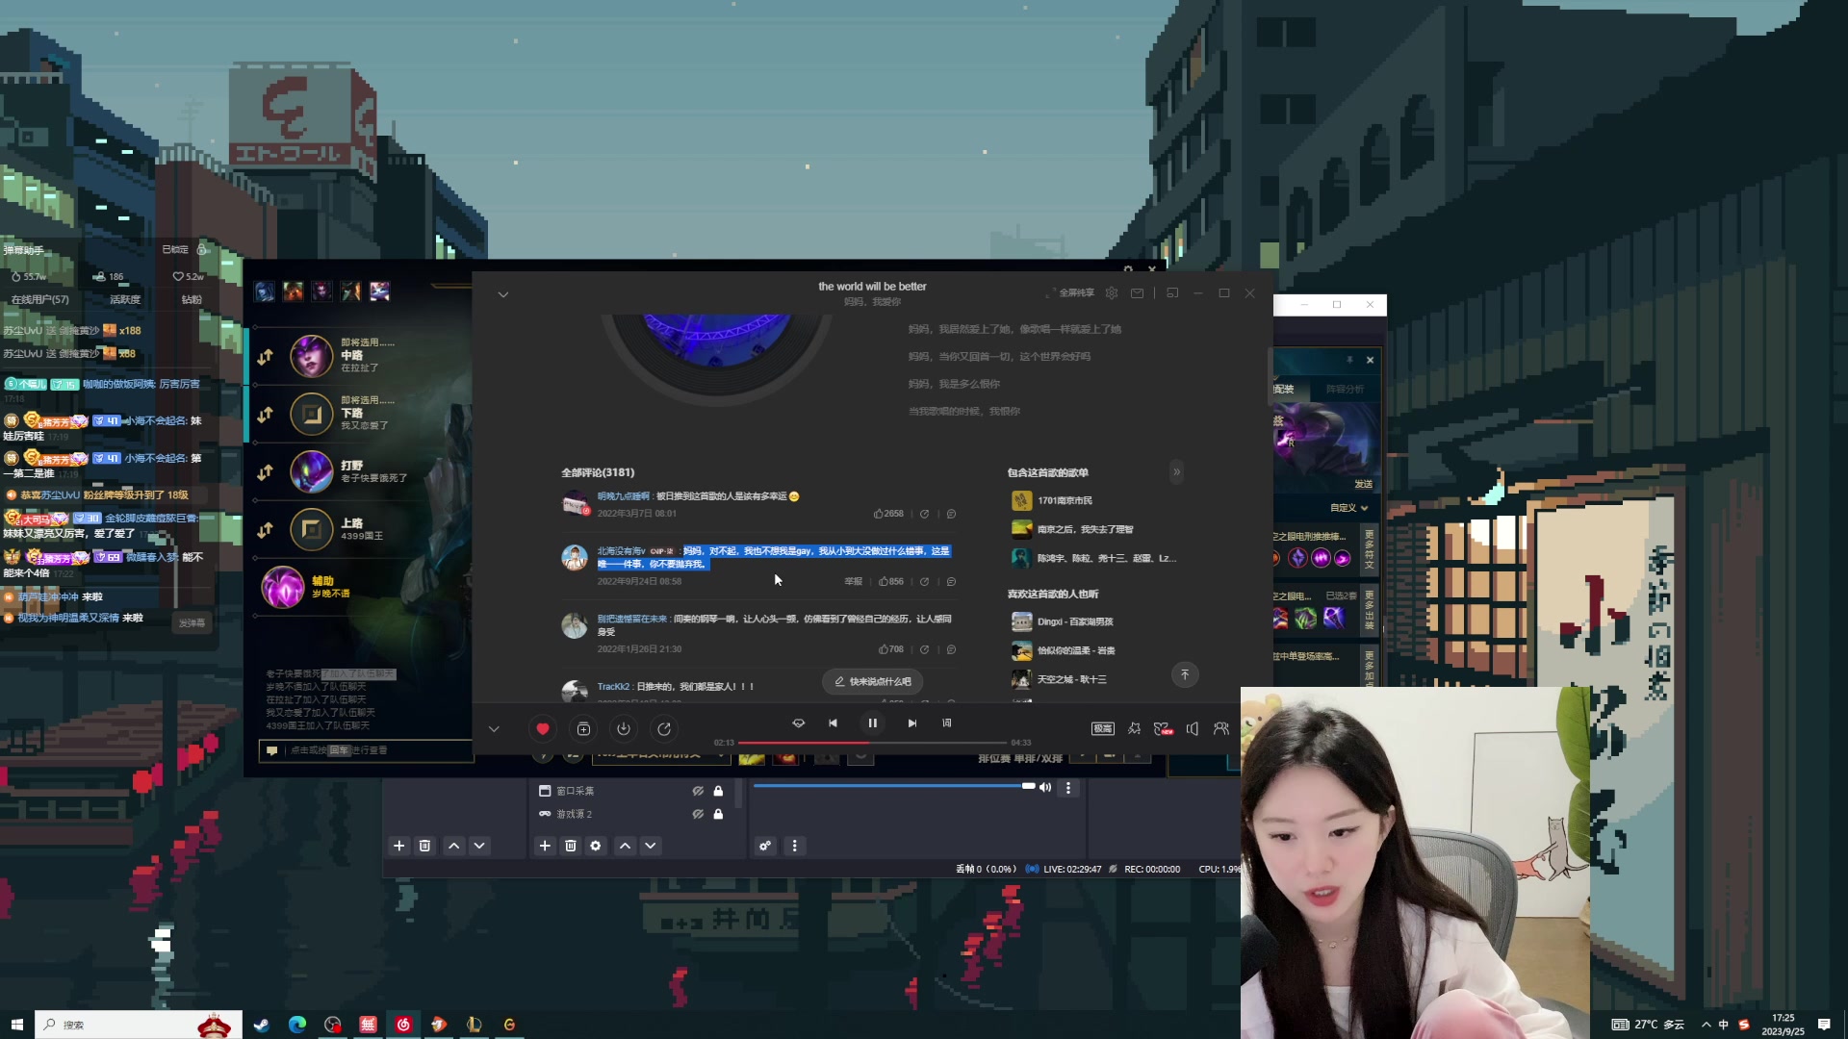
Task: Open the 明晚九点睡啊 commenter's avatar
Action: click(575, 503)
